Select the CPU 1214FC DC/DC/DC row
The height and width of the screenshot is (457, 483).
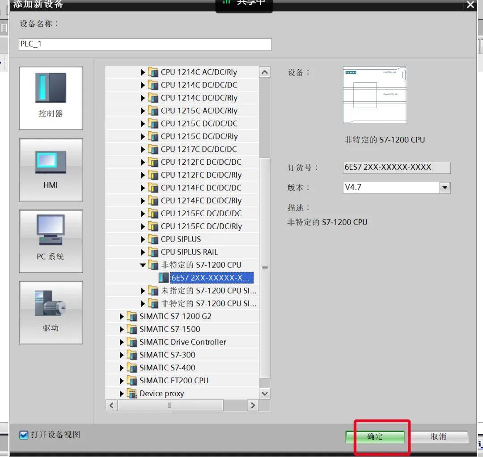[x=182, y=188]
